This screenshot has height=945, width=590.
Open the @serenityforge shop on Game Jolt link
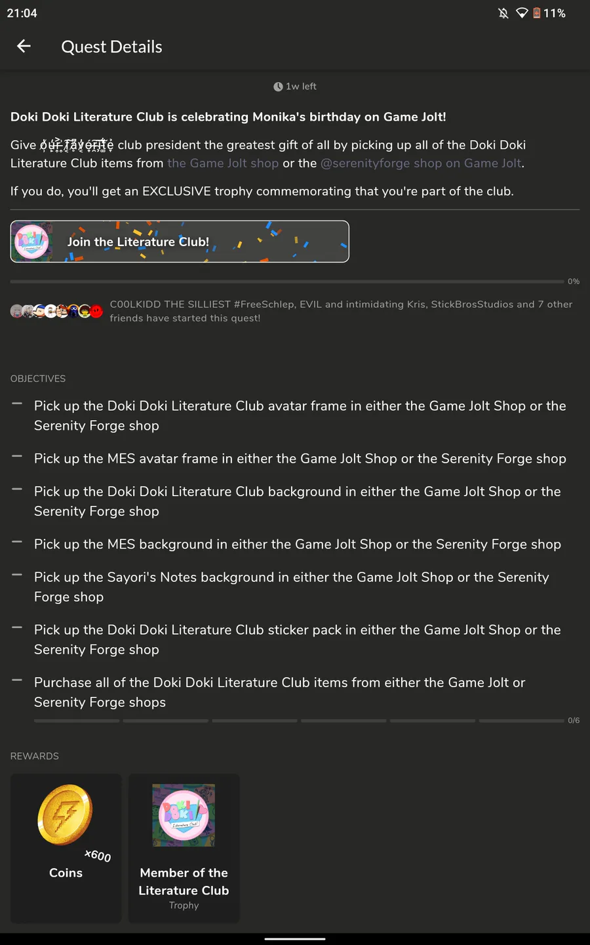pos(421,163)
